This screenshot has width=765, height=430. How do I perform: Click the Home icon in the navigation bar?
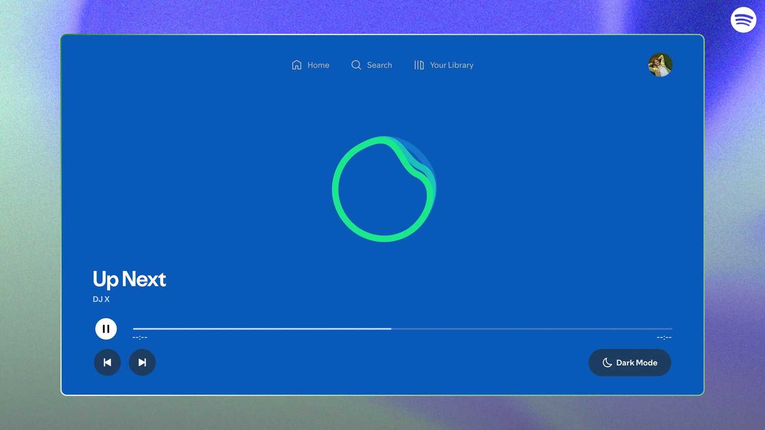click(x=297, y=65)
